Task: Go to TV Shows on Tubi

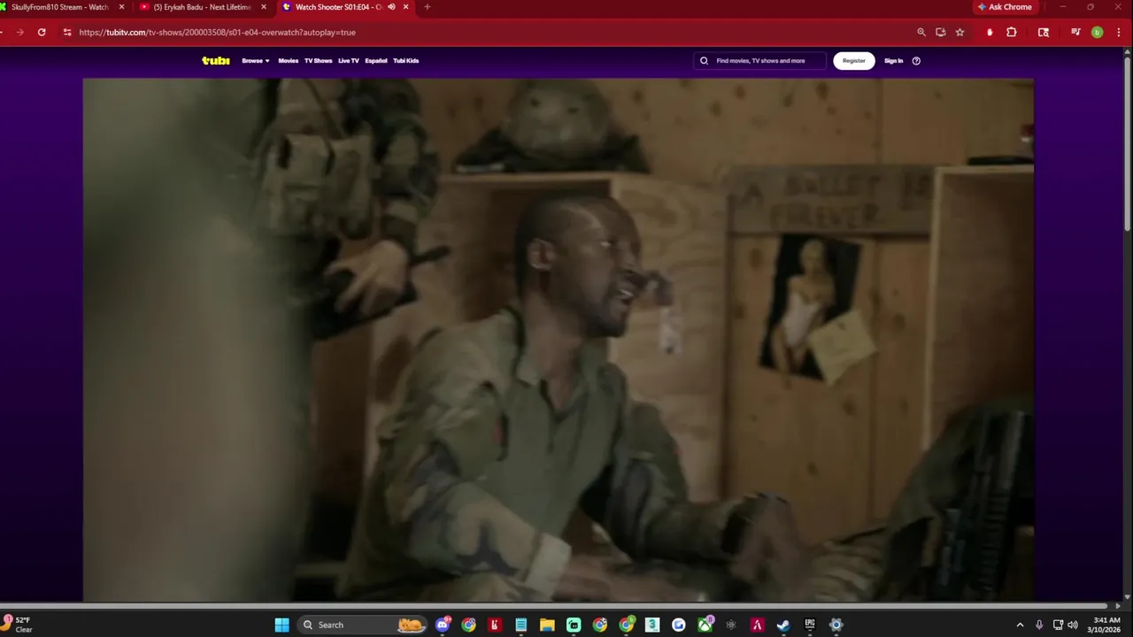Action: (x=318, y=61)
